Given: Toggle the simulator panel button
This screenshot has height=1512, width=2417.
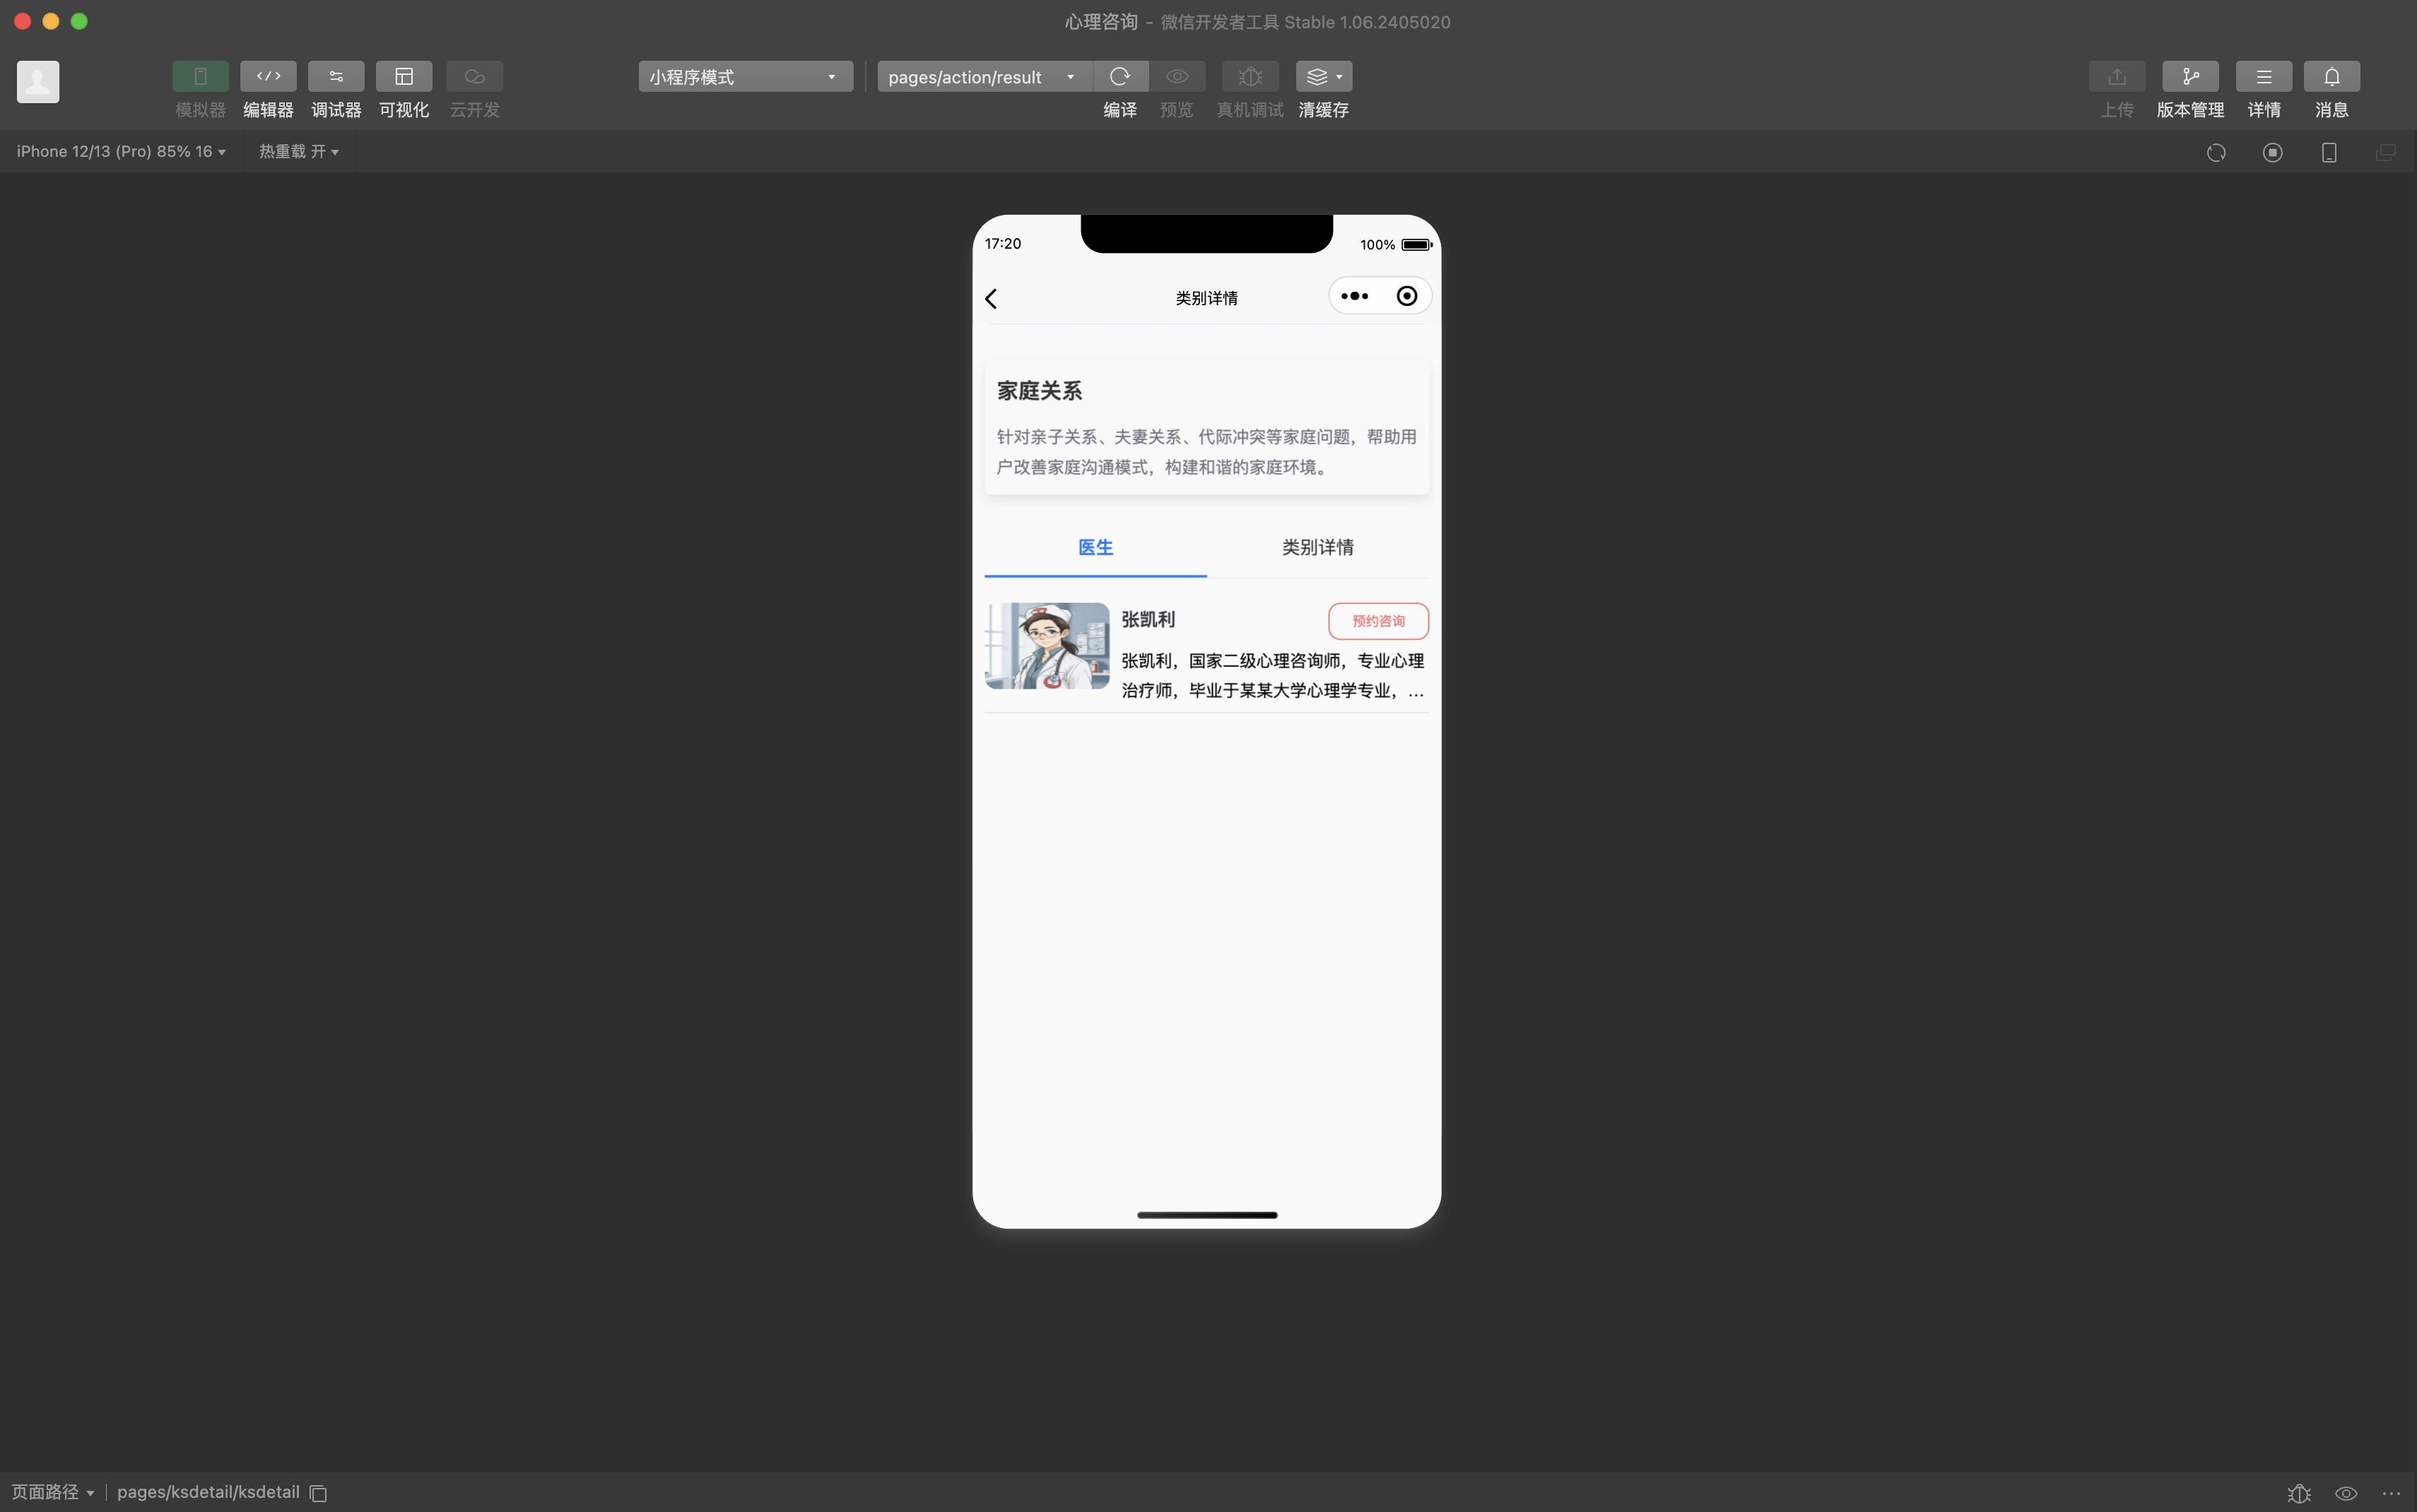Looking at the screenshot, I should point(200,77).
